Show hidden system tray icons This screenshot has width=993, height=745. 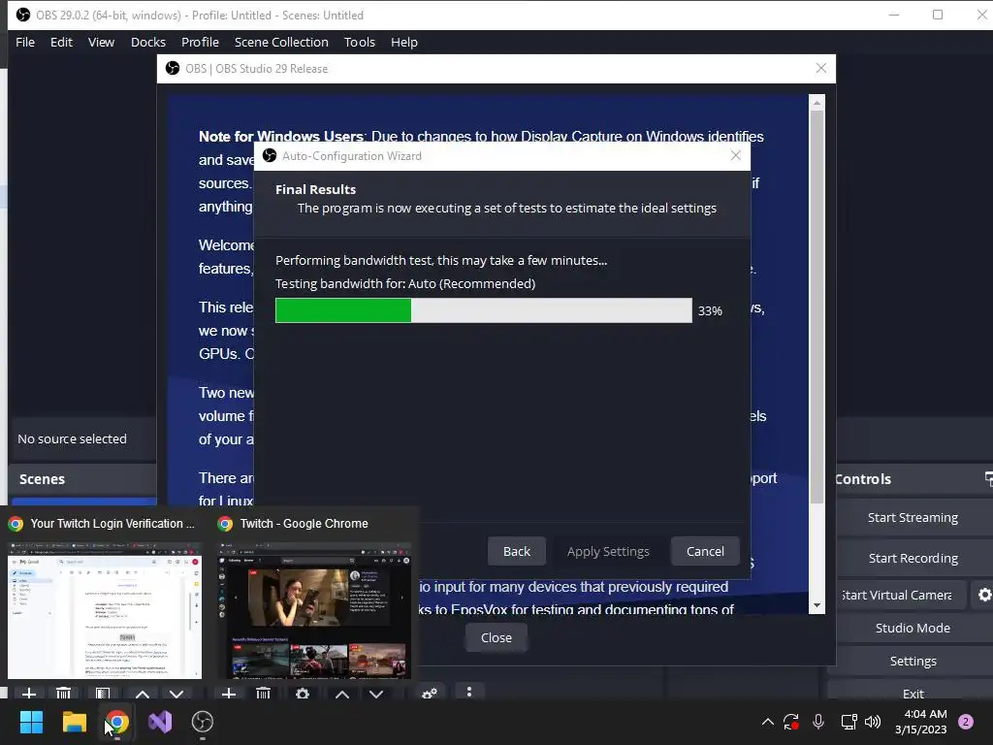(x=768, y=722)
